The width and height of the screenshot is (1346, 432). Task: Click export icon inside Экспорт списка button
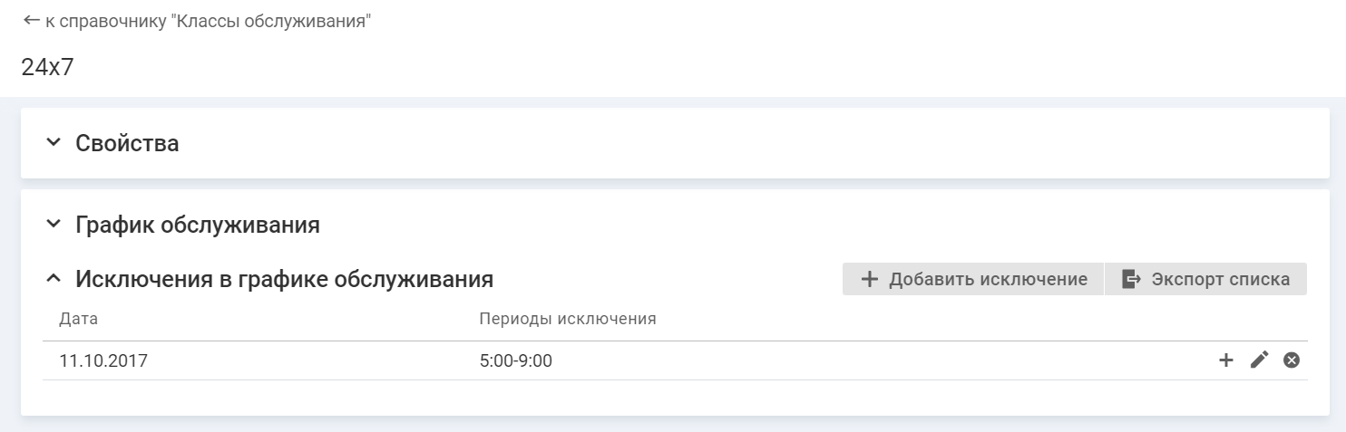click(x=1131, y=279)
